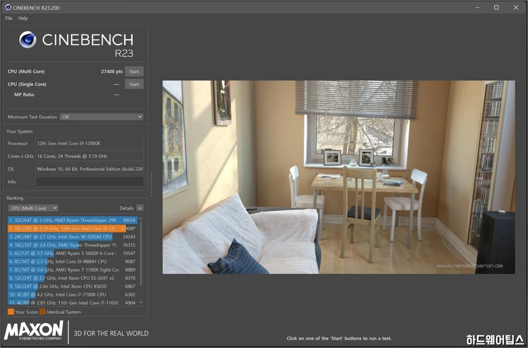Maximize the Cinebench window
Viewport: 528px width, 348px height.
(497, 7)
